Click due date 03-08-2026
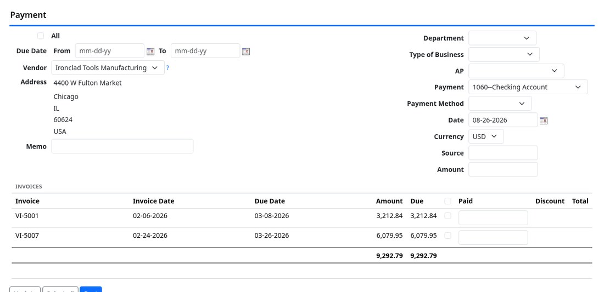The height and width of the screenshot is (292, 604). pyautogui.click(x=272, y=216)
